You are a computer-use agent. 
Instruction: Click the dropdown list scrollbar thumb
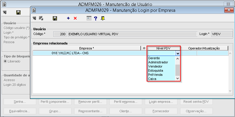(x=178, y=70)
